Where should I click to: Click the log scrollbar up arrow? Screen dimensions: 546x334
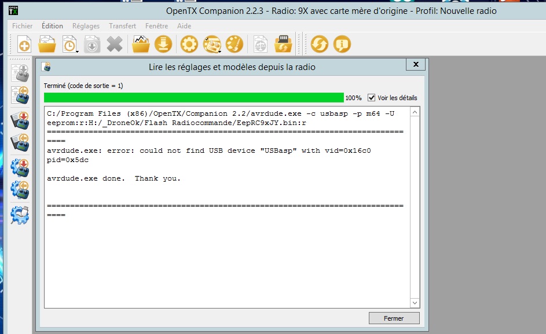[415, 112]
